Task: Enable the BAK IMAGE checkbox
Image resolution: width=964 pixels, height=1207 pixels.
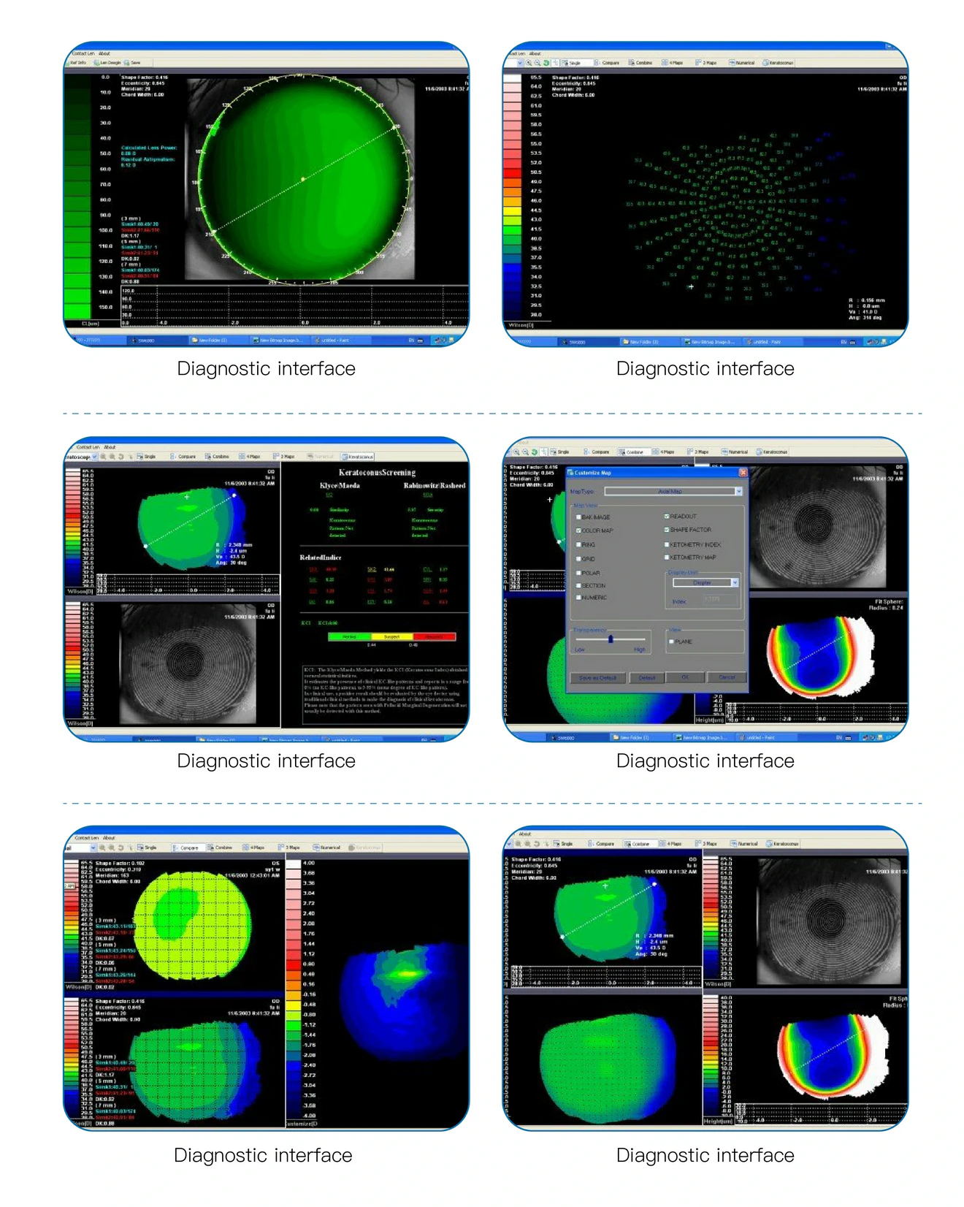Action: click(578, 517)
